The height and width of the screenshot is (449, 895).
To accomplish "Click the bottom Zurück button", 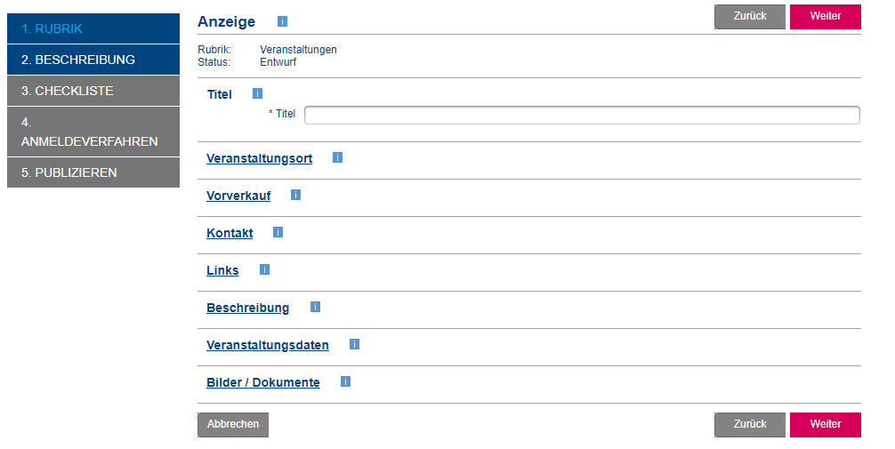I will point(749,424).
